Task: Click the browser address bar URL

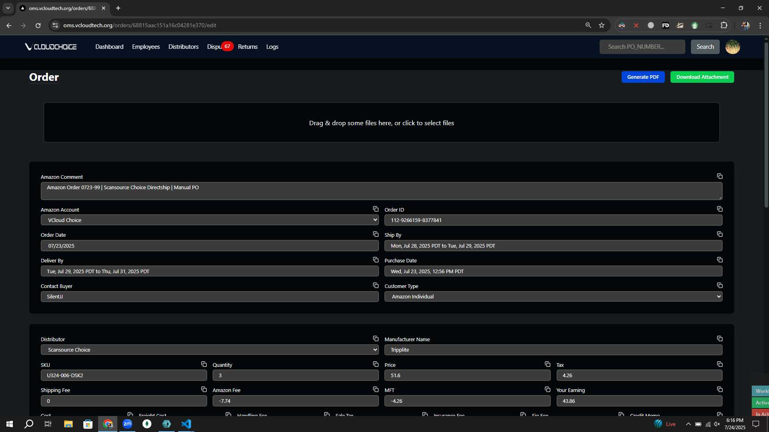Action: pos(140,25)
